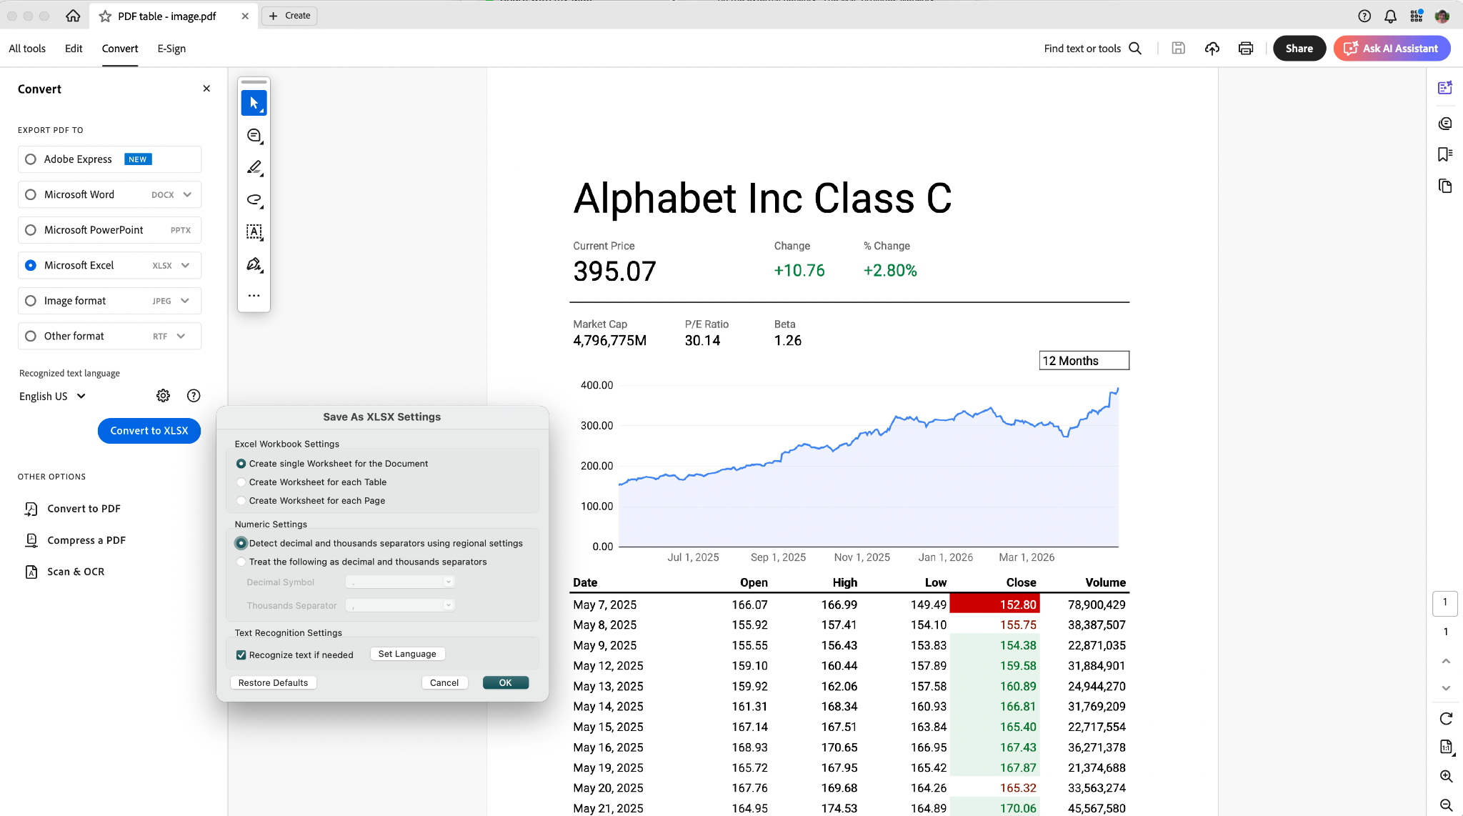Select Treat the following as separators option
1463x816 pixels.
241,562
